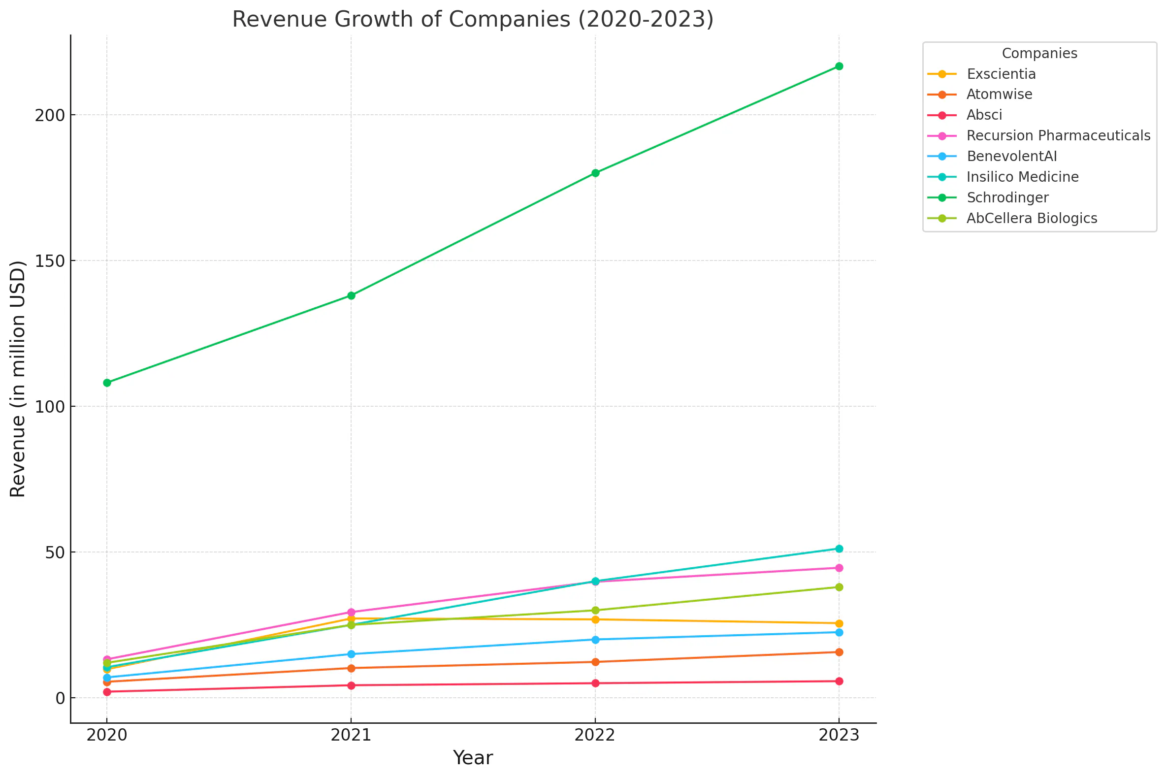Image resolution: width=1166 pixels, height=778 pixels.
Task: Select the 'AbCellera Biologics' legend label
Action: coord(1032,218)
